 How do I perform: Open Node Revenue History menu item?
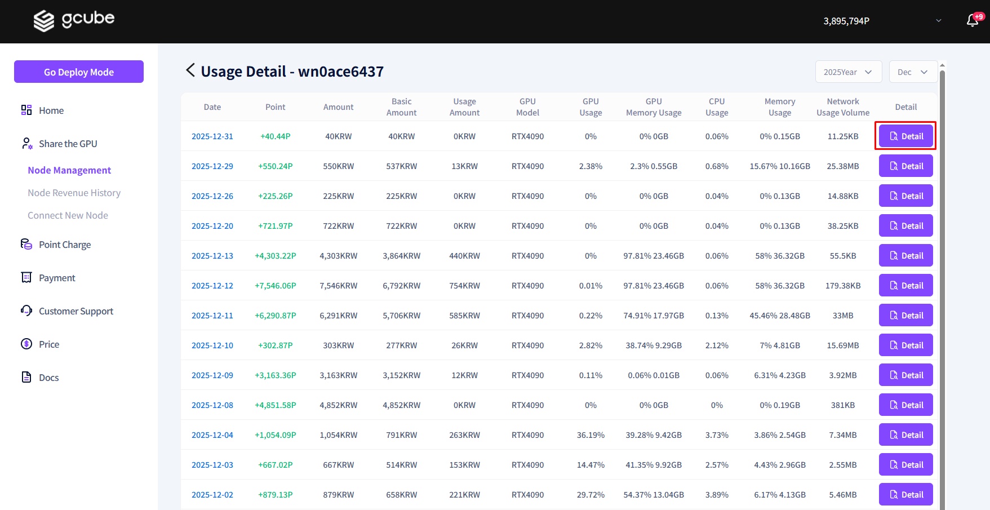pos(74,193)
